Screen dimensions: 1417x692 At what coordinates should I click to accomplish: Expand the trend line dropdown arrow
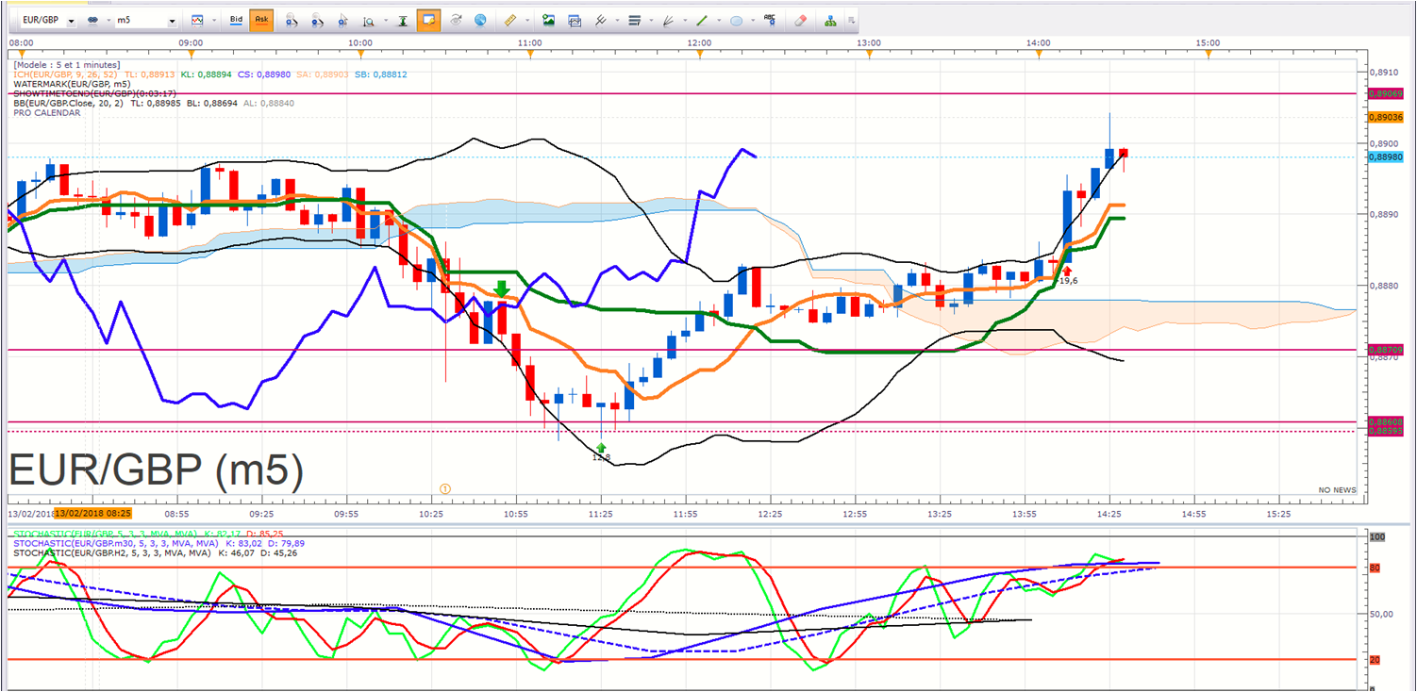click(x=720, y=20)
